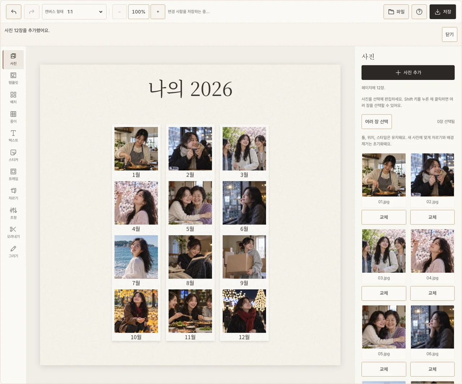
Task: Open the help question mark button
Action: click(419, 12)
